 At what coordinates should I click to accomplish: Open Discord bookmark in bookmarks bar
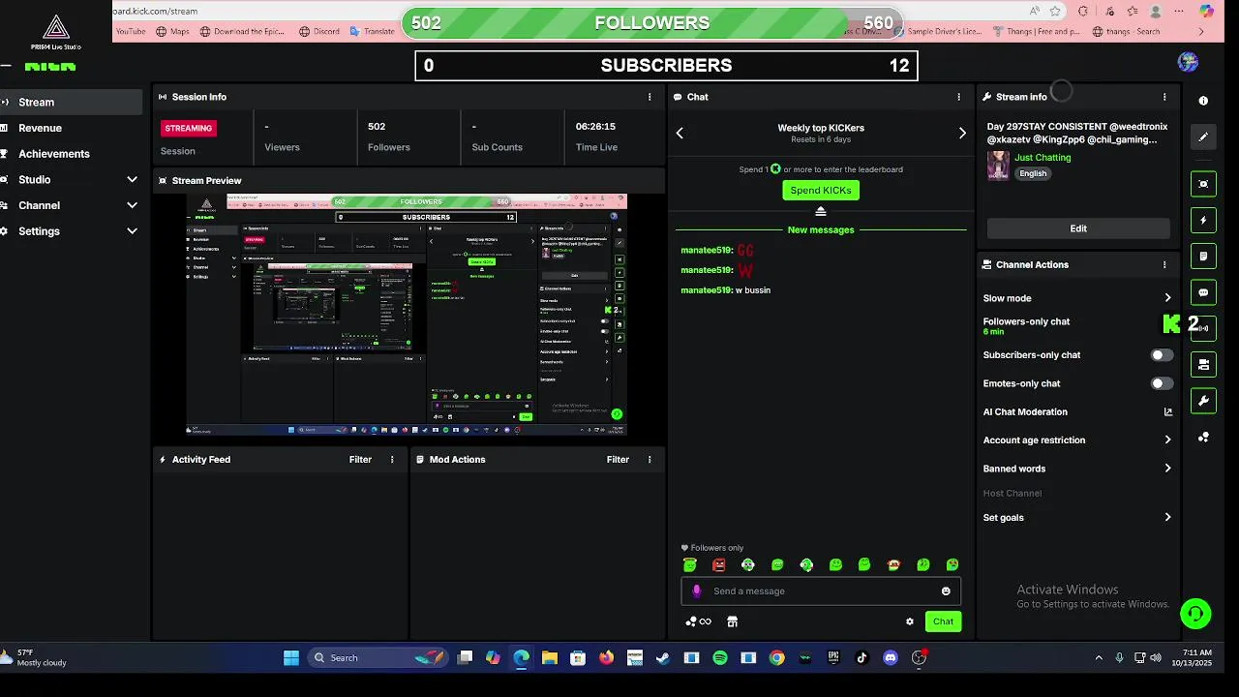[x=318, y=31]
